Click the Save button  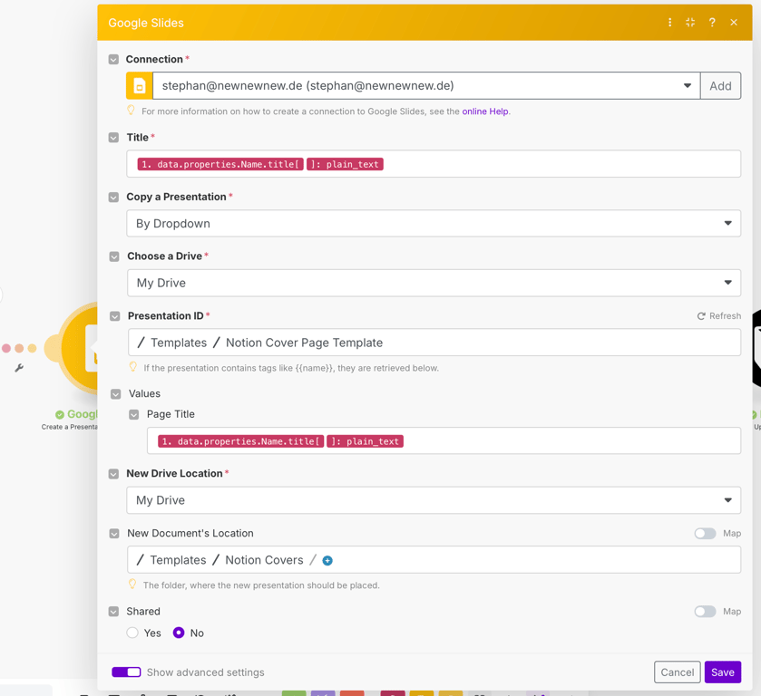[x=723, y=672]
